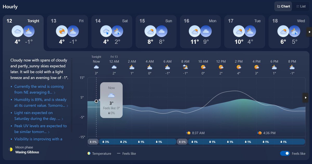Click the 2% precipitation chance at 2 AM
Screen dimensions: 312x164
(x=123, y=142)
